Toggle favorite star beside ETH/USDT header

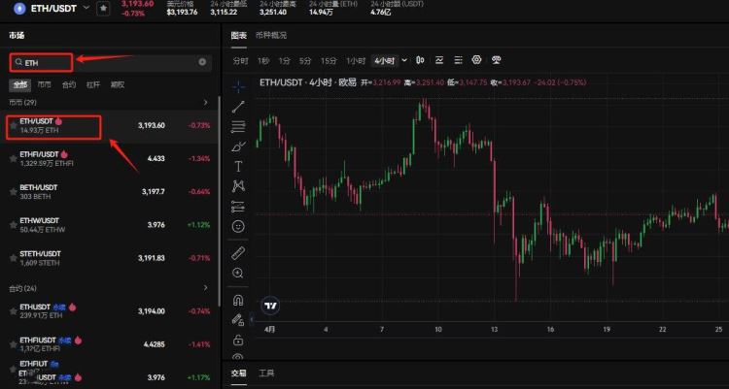pyautogui.click(x=103, y=8)
